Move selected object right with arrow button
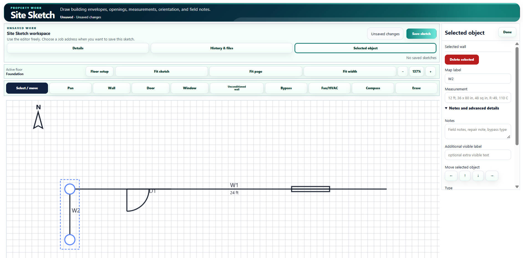The height and width of the screenshot is (258, 523). pos(492,176)
